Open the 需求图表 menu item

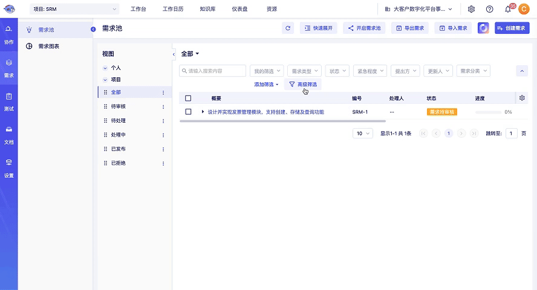point(49,46)
